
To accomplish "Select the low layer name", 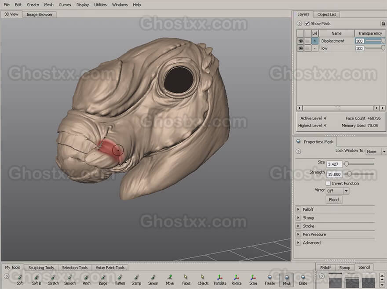I will tap(324, 48).
